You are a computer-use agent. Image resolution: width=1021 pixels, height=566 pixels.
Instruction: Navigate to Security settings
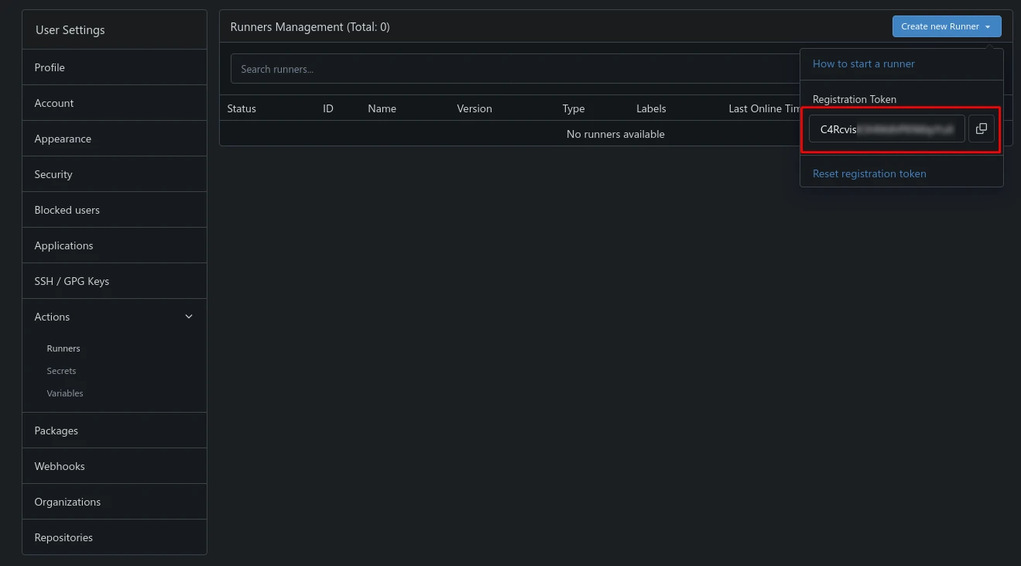(x=53, y=174)
